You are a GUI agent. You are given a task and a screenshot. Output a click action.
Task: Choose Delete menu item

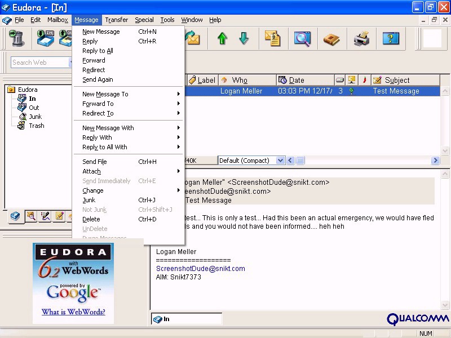click(x=129, y=219)
